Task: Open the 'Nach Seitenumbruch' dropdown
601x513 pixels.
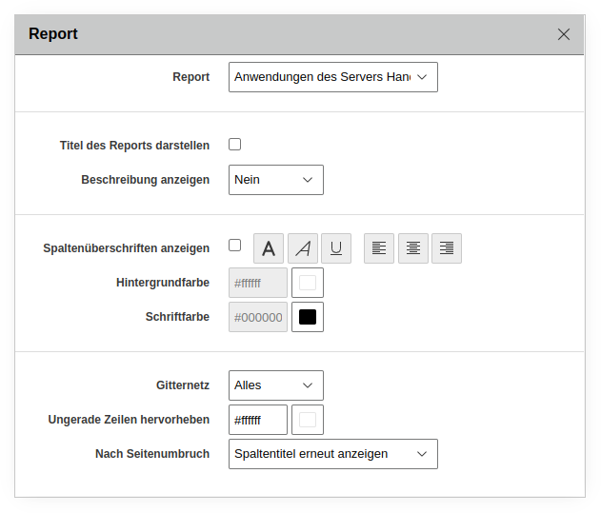Action: click(333, 454)
